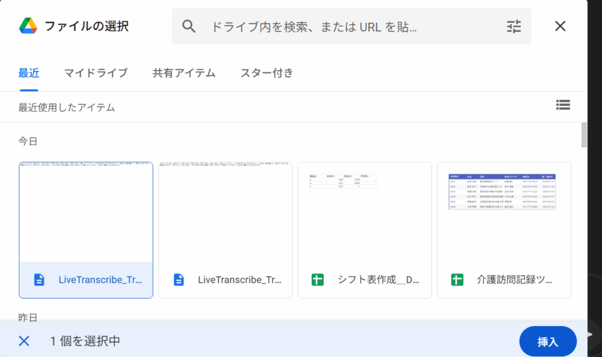602x357 pixels.
Task: Select the first LiveTranscribe document thumbnail
Action: [x=86, y=212]
